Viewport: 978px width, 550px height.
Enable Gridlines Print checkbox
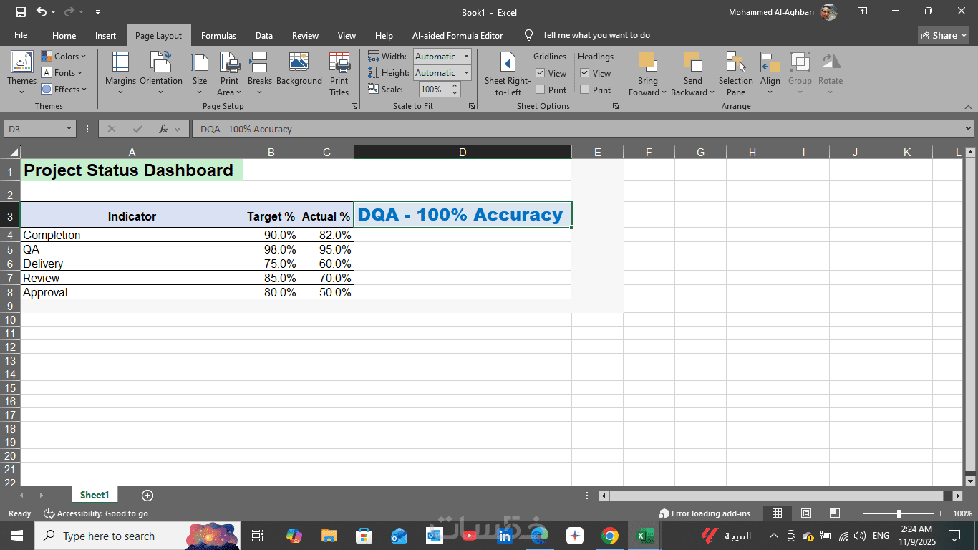tap(541, 90)
